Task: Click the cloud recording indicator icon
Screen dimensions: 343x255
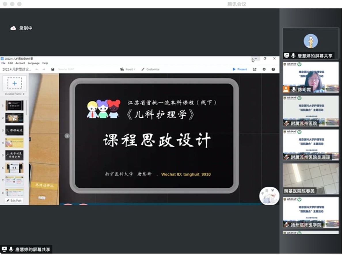Action: coord(13,28)
